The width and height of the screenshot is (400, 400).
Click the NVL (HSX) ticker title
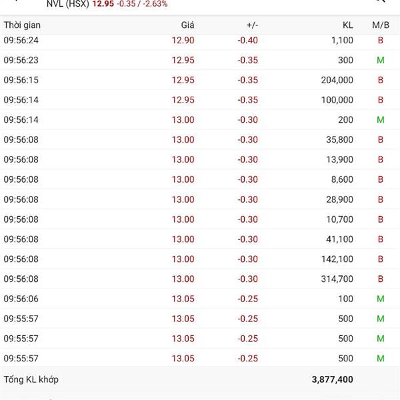(x=67, y=4)
